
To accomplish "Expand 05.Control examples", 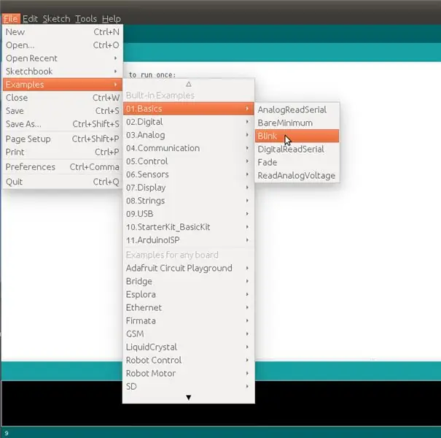I will 189,161.
